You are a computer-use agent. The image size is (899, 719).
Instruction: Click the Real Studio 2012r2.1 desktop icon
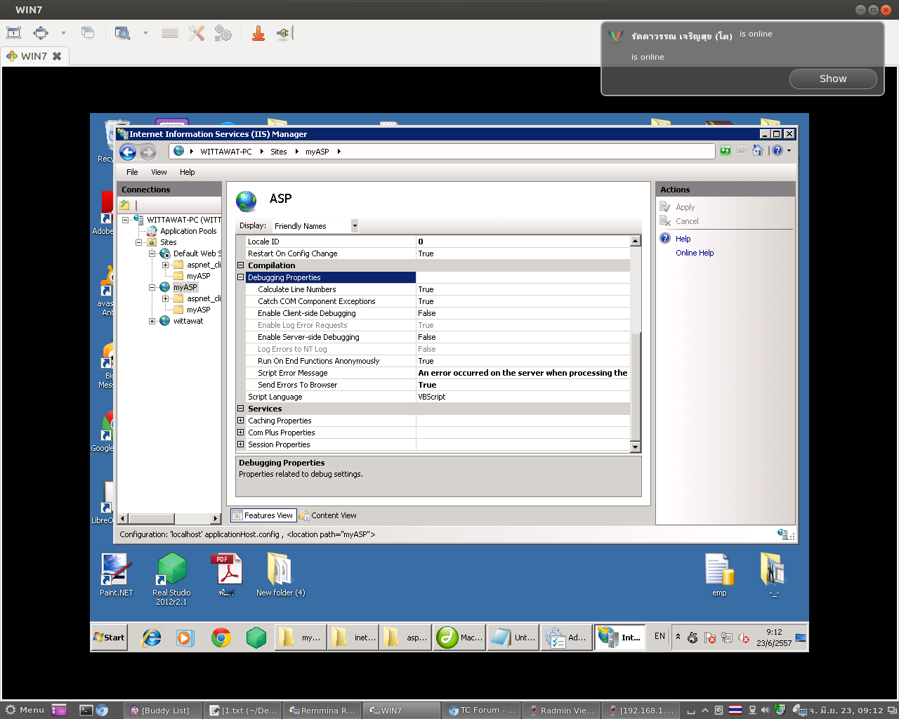171,580
